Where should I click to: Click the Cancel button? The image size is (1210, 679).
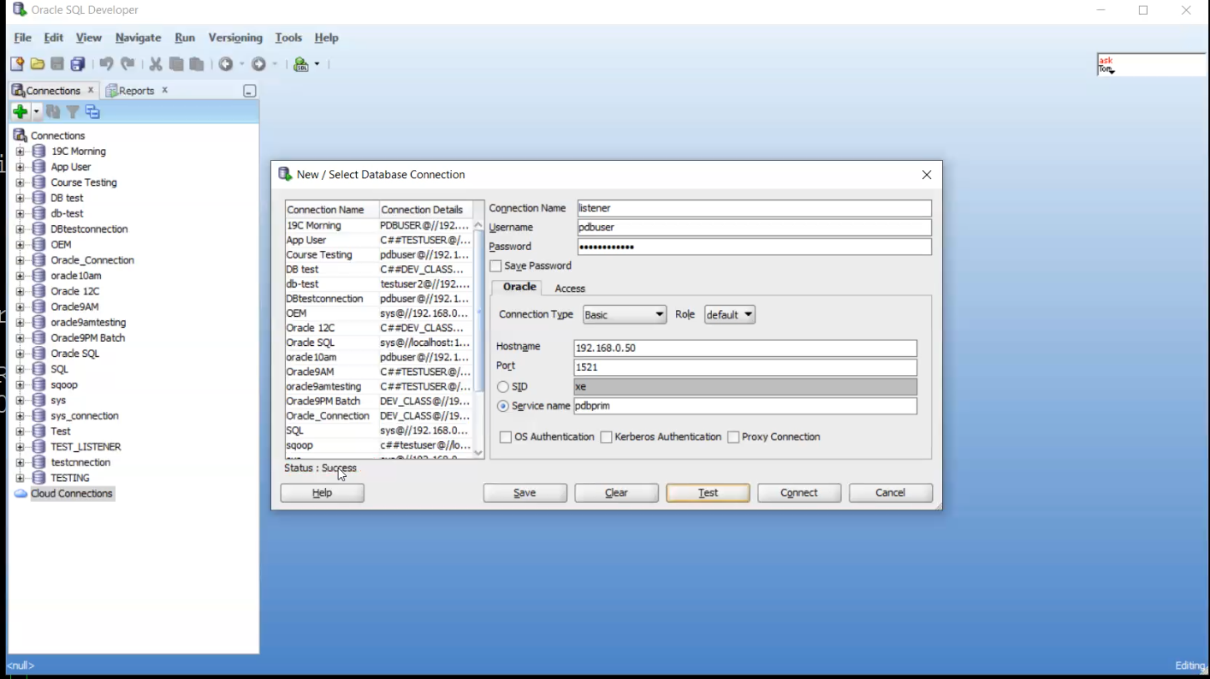pos(891,493)
